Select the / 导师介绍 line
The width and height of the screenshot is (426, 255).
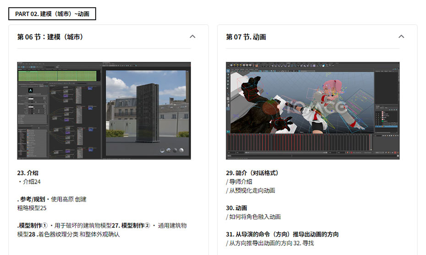coord(239,182)
